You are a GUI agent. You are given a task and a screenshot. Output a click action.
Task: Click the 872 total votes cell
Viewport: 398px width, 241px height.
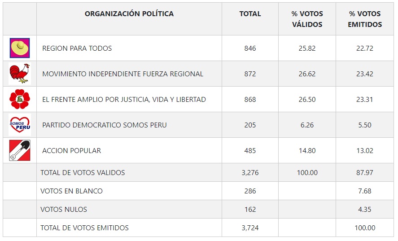tap(250, 74)
